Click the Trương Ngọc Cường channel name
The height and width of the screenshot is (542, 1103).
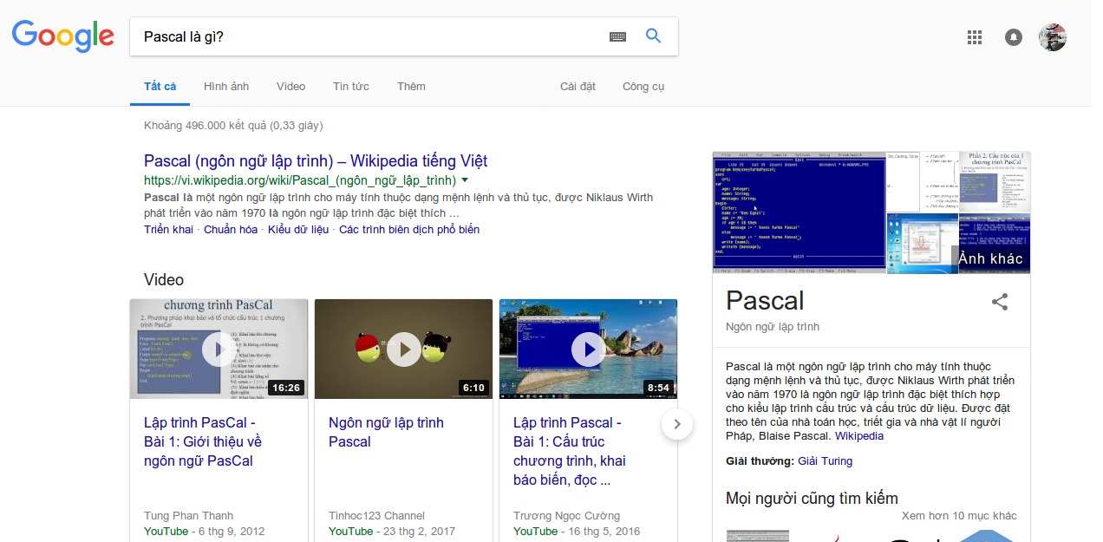pyautogui.click(x=566, y=516)
